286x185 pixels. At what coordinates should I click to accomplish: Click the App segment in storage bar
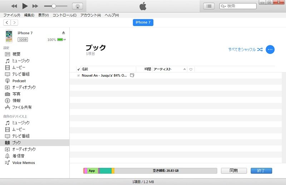click(x=93, y=171)
